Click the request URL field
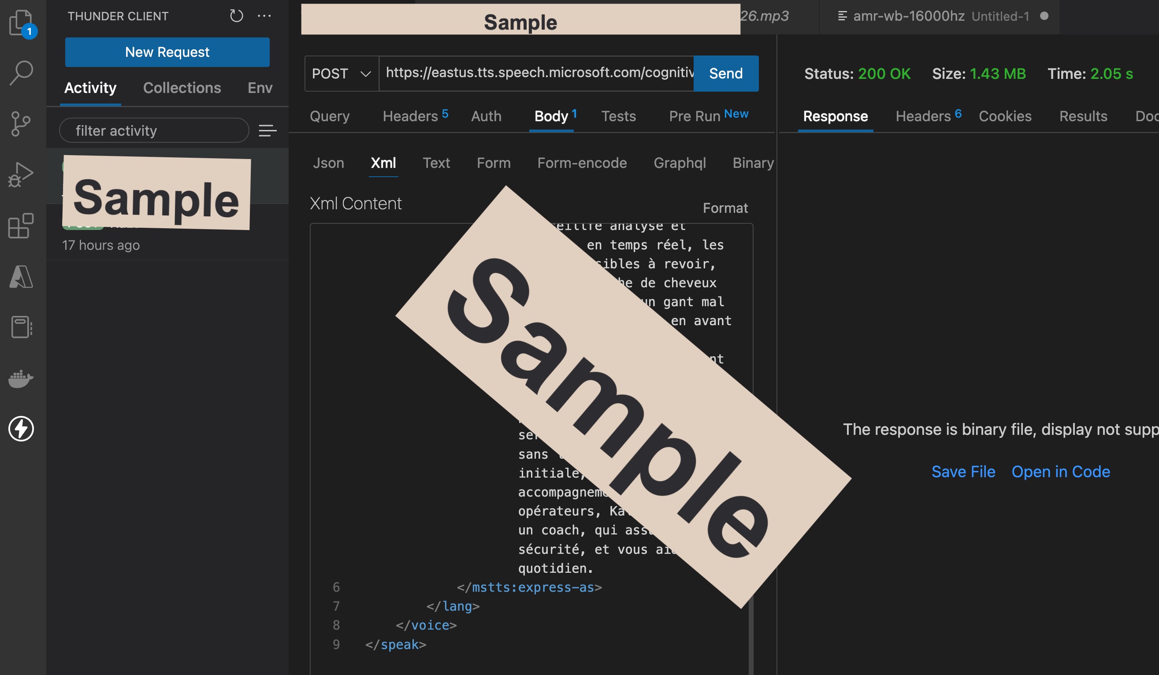Screen dimensions: 1159x675 [x=537, y=73]
